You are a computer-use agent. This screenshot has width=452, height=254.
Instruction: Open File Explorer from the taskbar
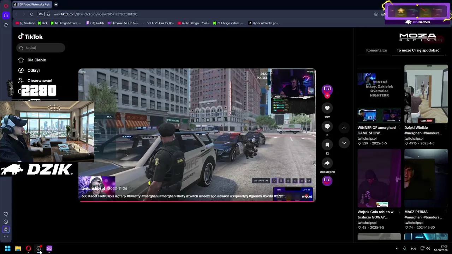pos(18,248)
